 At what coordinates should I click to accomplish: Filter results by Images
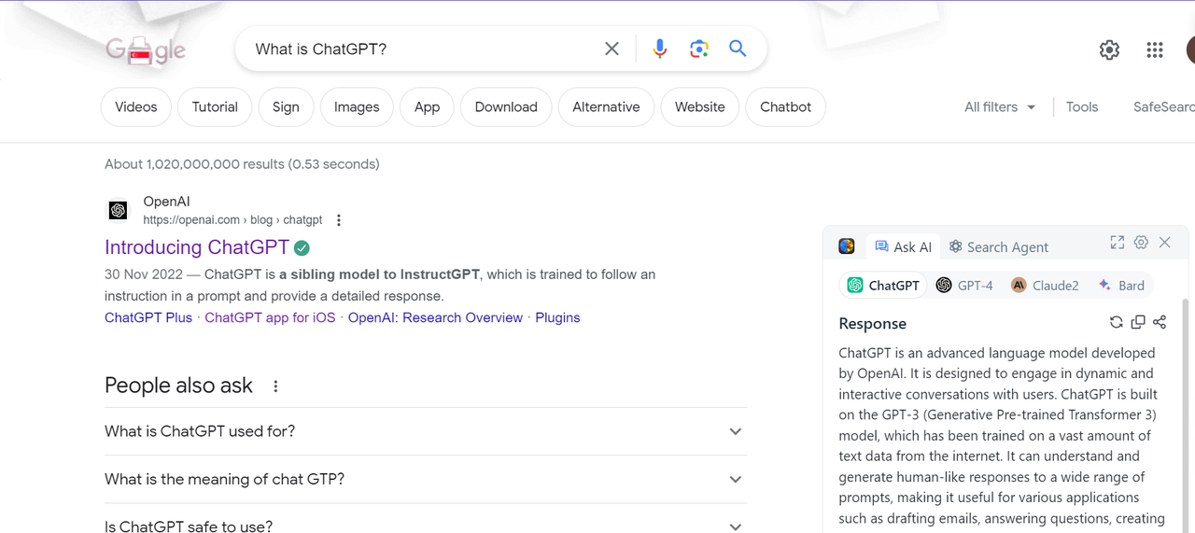coord(357,106)
